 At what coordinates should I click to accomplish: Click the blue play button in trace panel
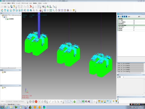[122, 17]
